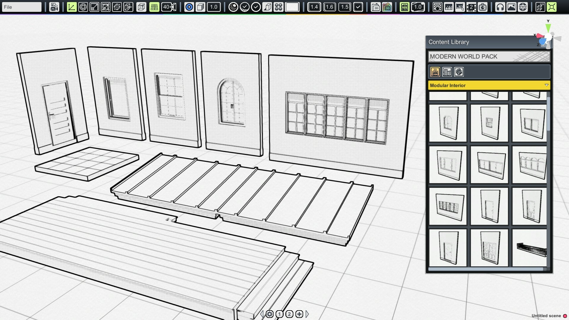The height and width of the screenshot is (320, 569).
Task: Click the headphones audio icon on the toolbar
Action: point(500,7)
